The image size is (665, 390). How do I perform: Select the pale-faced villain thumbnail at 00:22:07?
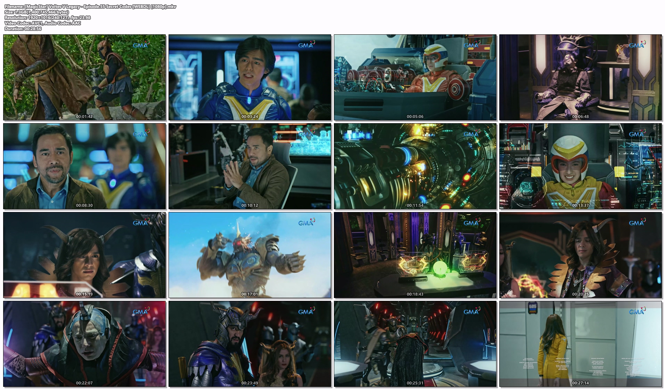(x=84, y=344)
